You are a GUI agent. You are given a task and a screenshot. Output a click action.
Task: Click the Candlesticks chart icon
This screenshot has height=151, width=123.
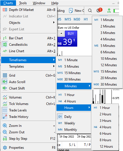point(5,45)
